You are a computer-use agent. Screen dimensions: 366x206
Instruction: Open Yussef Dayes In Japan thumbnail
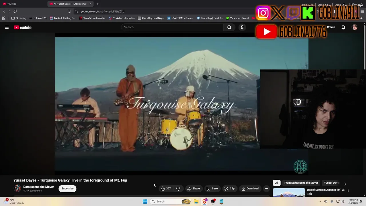pyautogui.click(x=289, y=193)
